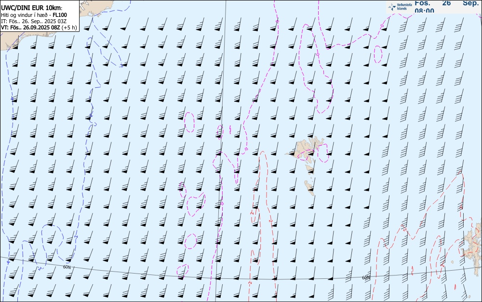Screen dimensions: 482x302
Task: Click the 'VT: Fös.. 26.09.2025 08Z (+5 h)' line
Action: 39,27
